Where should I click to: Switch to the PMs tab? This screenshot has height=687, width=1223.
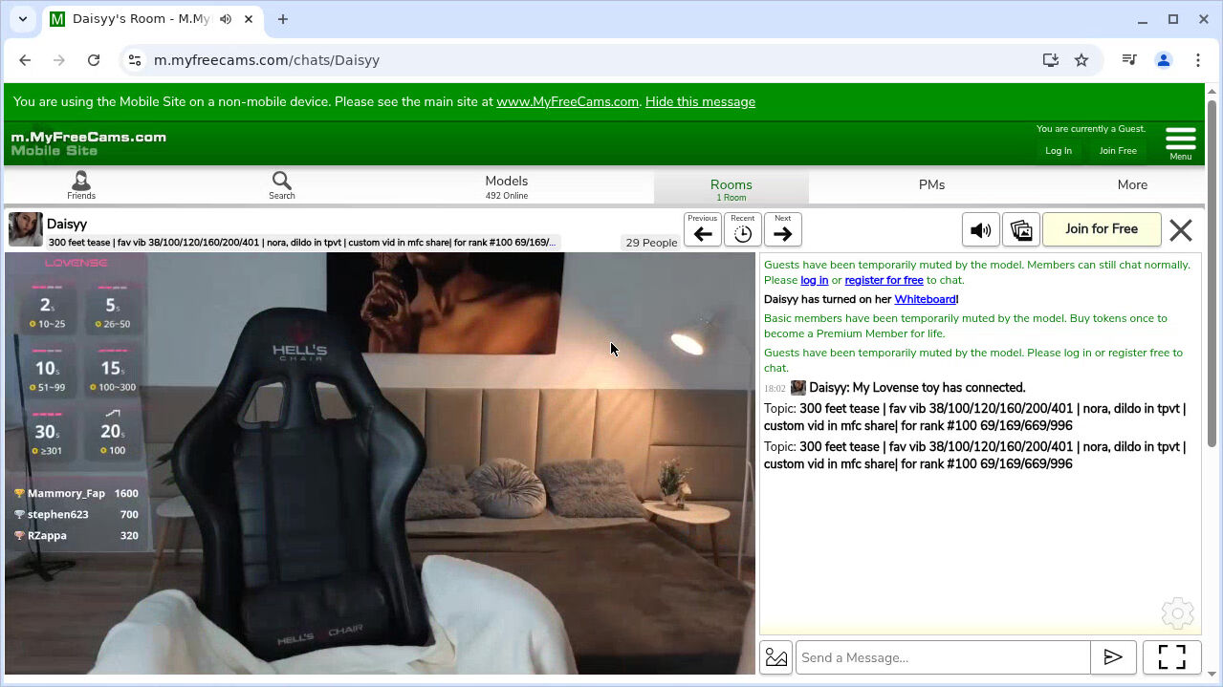coord(931,185)
